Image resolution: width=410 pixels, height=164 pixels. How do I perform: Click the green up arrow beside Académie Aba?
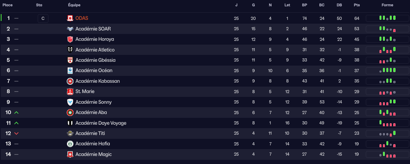(x=16, y=113)
